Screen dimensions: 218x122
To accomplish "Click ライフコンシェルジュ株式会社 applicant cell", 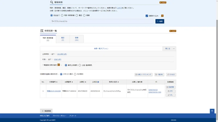I will pyautogui.click(x=137, y=91).
